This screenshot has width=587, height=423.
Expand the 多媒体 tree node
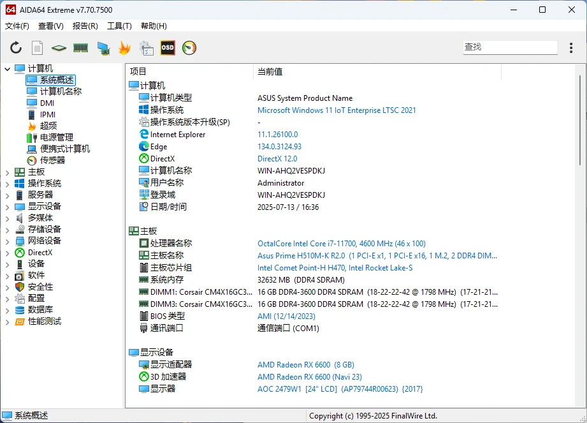click(x=8, y=218)
